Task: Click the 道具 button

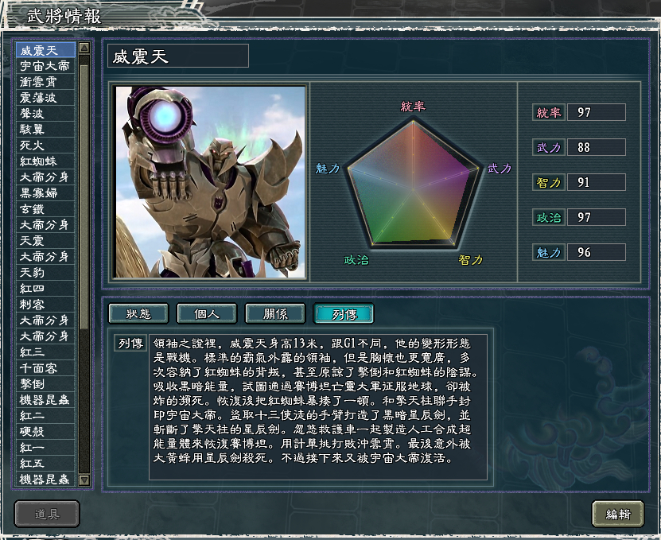Action: pyautogui.click(x=47, y=514)
